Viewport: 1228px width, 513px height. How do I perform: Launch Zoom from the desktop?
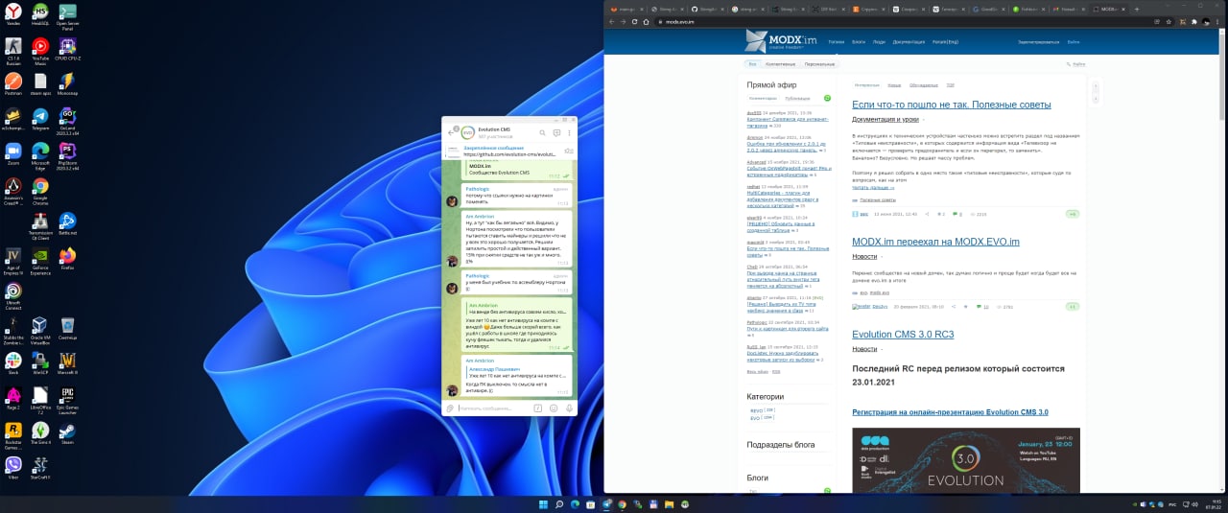pos(13,154)
